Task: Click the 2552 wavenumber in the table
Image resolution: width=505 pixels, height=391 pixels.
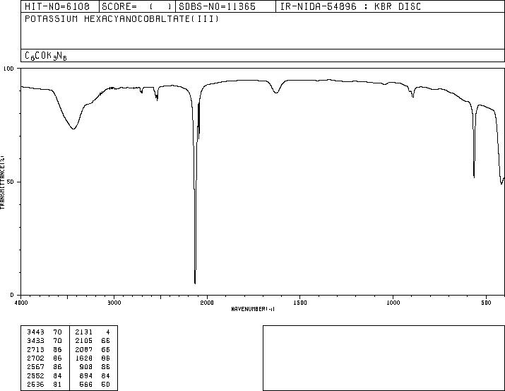Action: point(35,376)
